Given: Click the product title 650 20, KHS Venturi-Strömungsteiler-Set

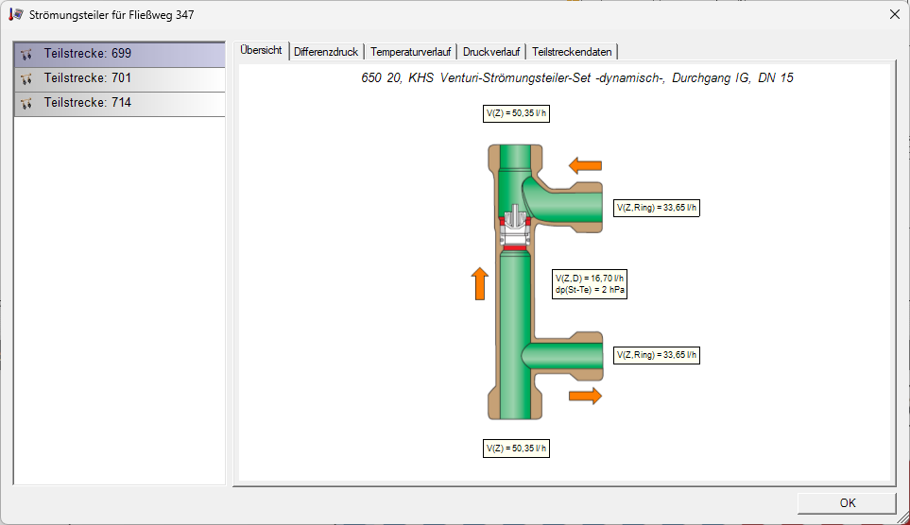Looking at the screenshot, I should (x=577, y=77).
